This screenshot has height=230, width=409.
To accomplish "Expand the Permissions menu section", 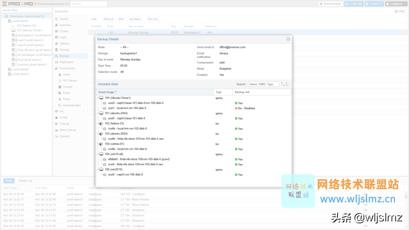I will (x=84, y=68).
